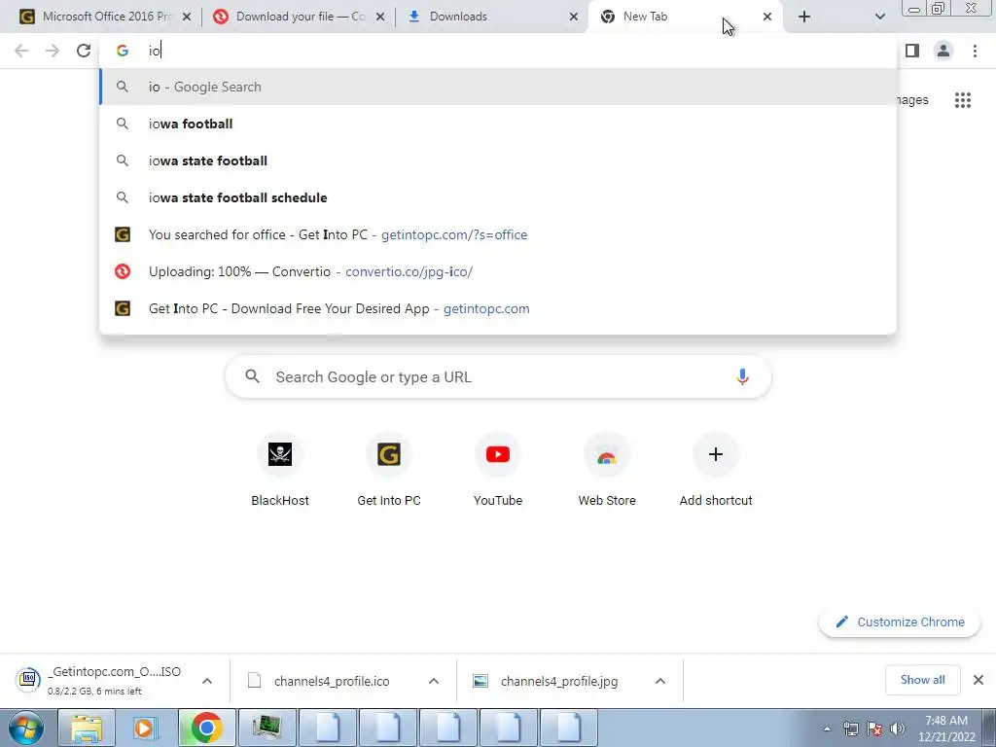Open the Chrome side panel icon
The width and height of the screenshot is (996, 747).
pyautogui.click(x=912, y=51)
